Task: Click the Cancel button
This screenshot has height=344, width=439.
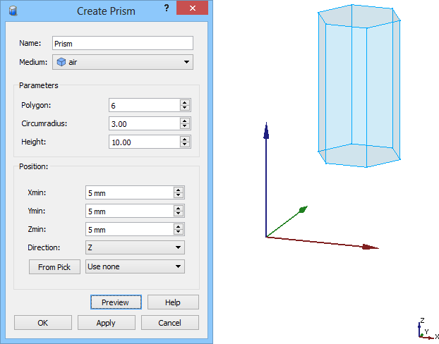Action: click(x=170, y=323)
